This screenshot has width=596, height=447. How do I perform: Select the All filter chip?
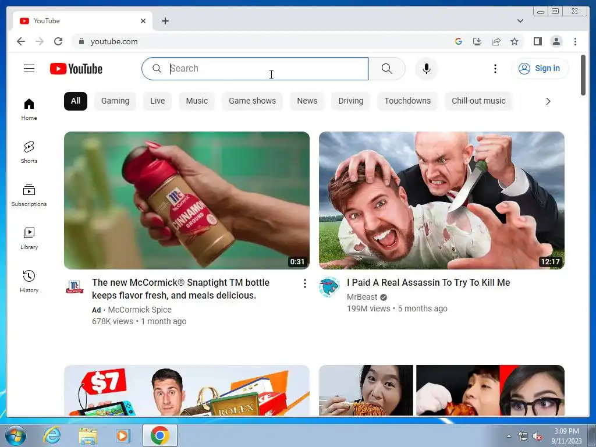click(x=75, y=101)
